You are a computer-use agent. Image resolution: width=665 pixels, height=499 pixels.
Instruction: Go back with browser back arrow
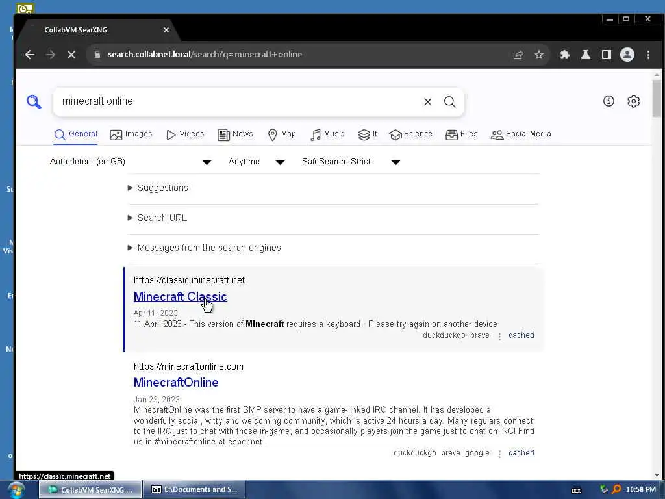click(x=30, y=55)
